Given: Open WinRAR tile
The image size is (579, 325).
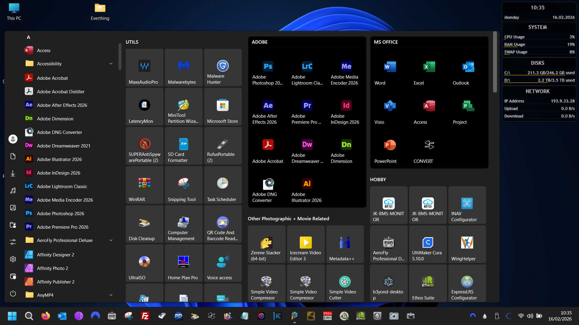Looking at the screenshot, I should [144, 185].
